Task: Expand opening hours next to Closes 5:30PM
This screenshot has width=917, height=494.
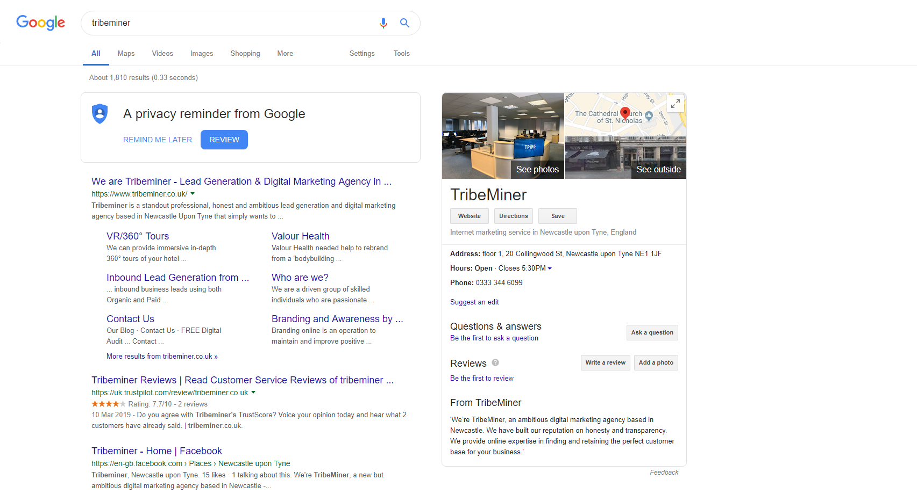Action: [x=550, y=268]
